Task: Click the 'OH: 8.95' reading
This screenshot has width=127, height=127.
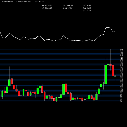Action: pyautogui.click(x=87, y=8)
